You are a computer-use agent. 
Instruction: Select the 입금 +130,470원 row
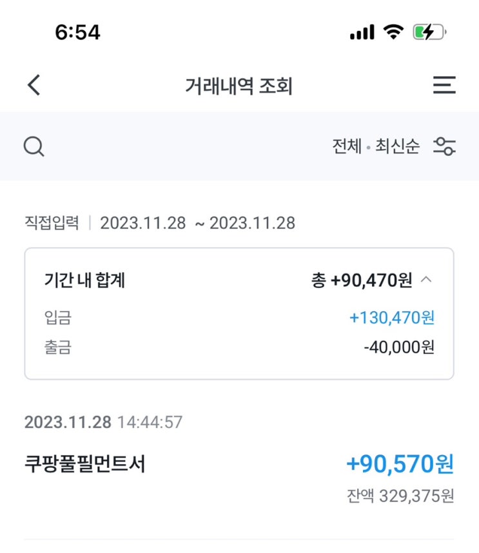tap(239, 317)
